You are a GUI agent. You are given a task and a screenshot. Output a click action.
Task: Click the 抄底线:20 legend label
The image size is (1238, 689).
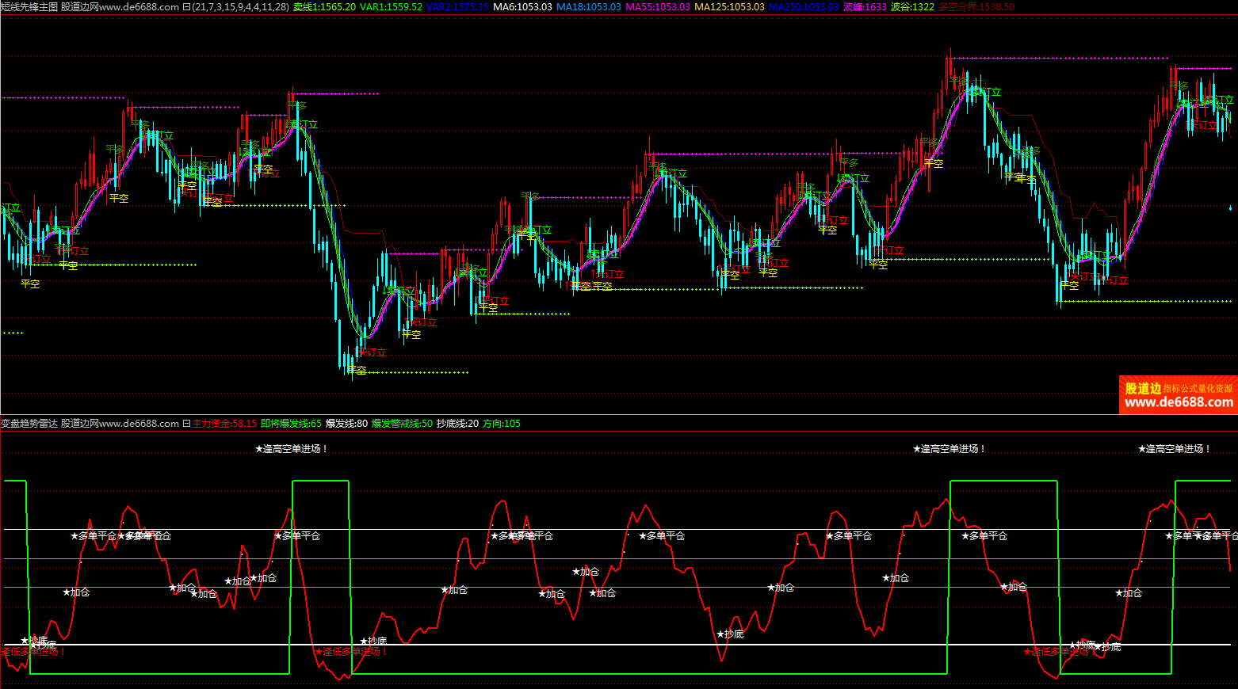457,424
